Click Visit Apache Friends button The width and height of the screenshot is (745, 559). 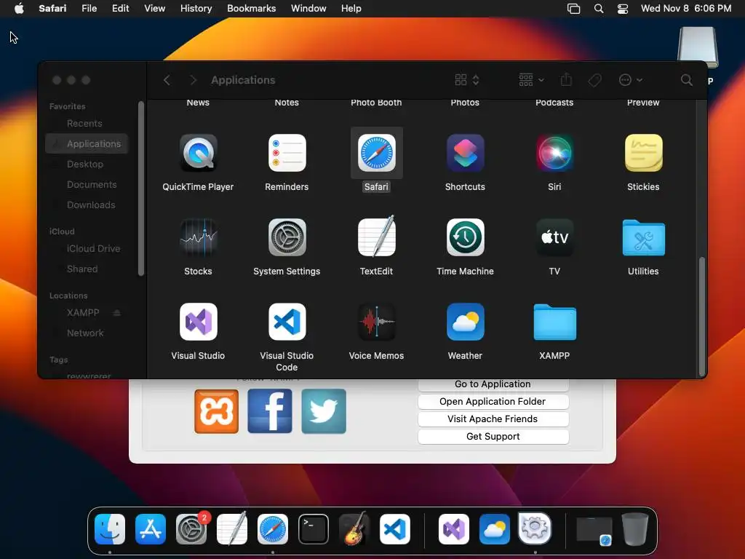(493, 419)
